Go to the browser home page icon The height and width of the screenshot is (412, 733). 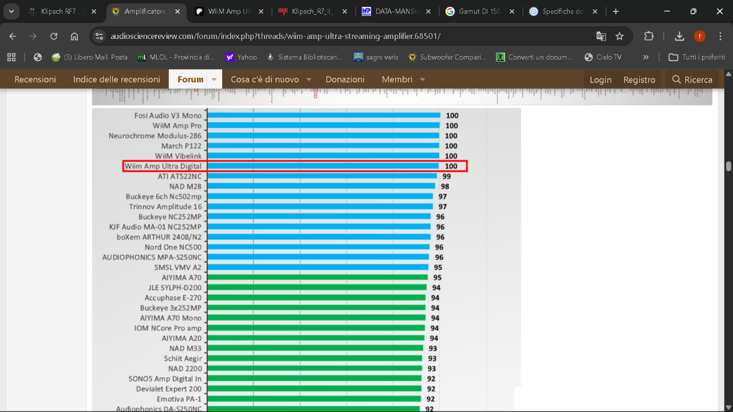[x=74, y=36]
